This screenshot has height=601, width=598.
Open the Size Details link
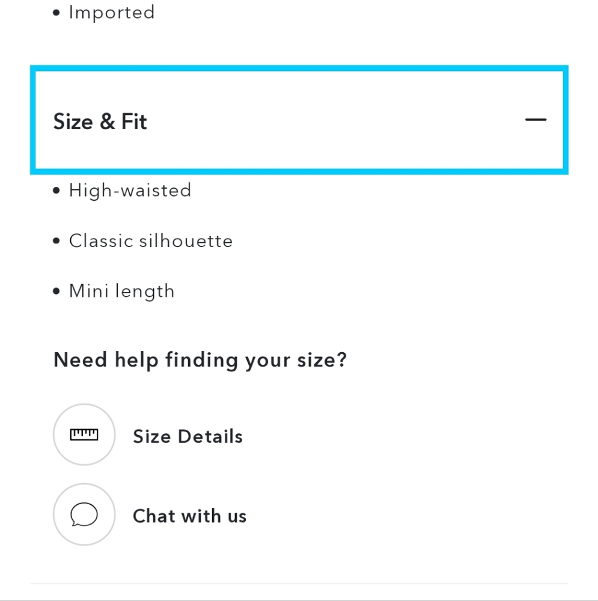(x=188, y=436)
